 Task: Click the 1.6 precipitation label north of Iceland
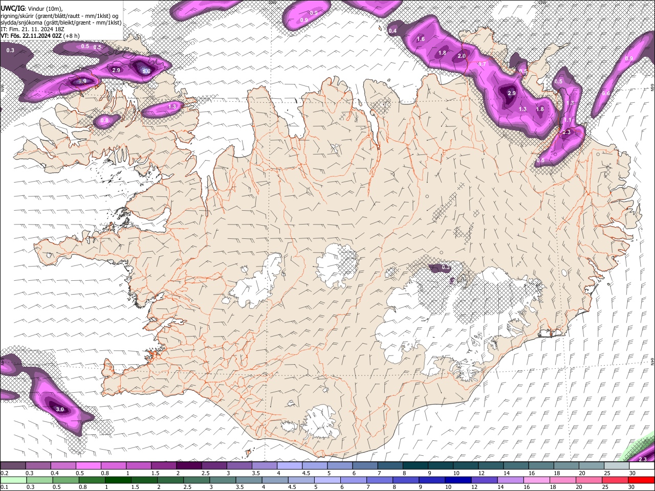[x=421, y=39]
